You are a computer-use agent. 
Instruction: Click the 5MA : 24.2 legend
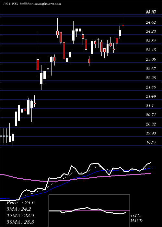19,209
